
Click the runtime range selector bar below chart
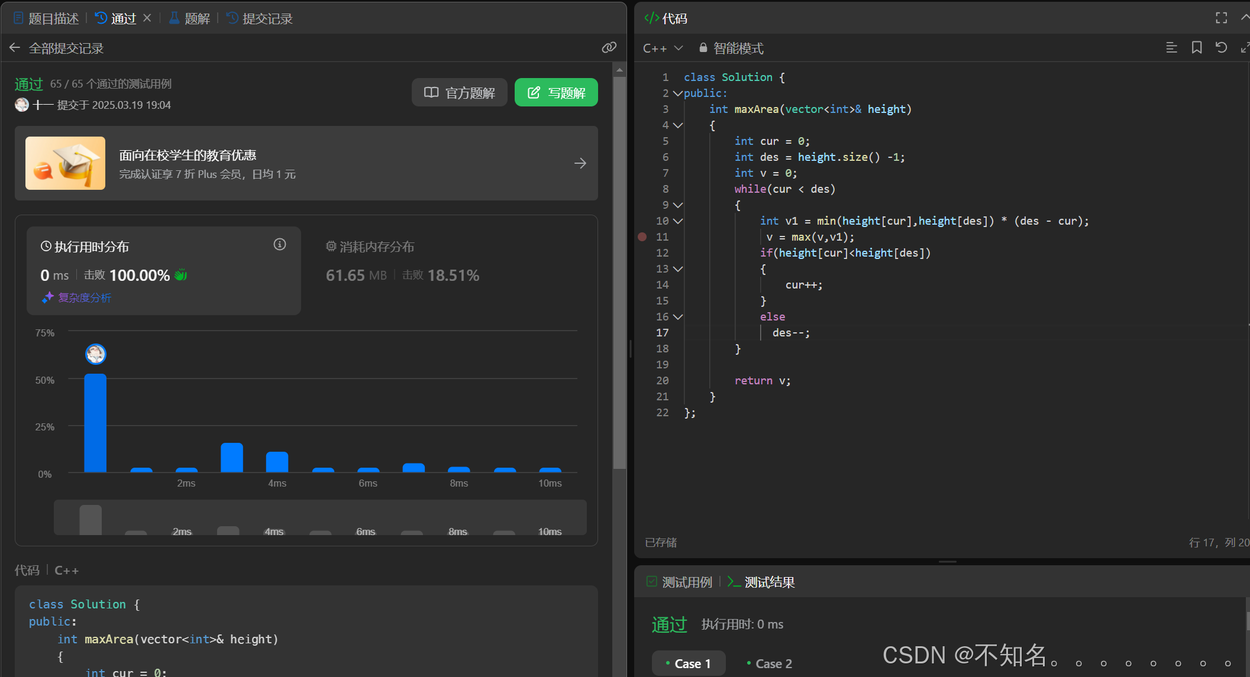click(x=319, y=518)
